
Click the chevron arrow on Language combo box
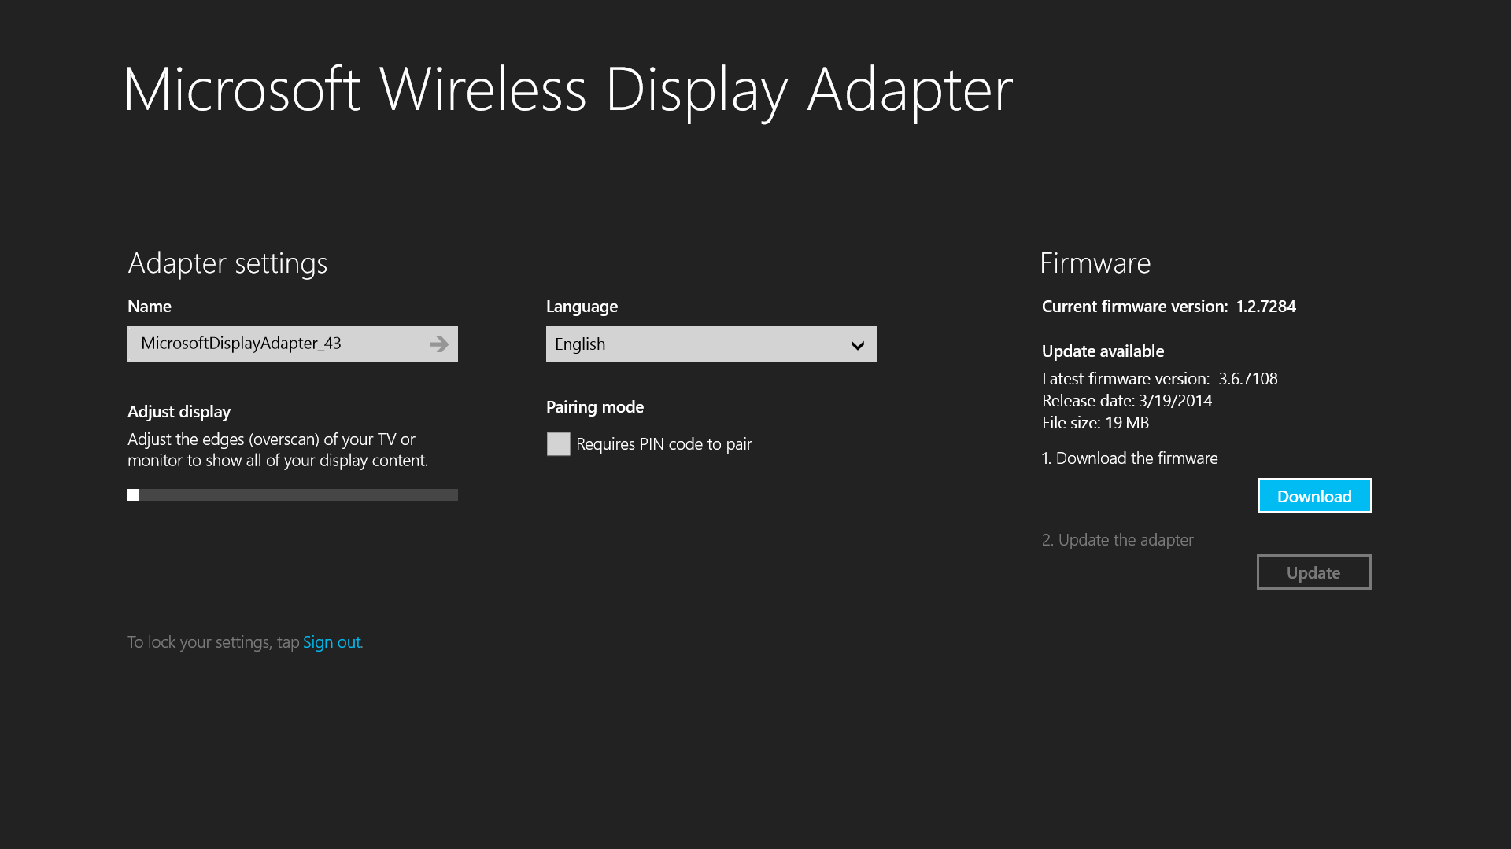857,345
